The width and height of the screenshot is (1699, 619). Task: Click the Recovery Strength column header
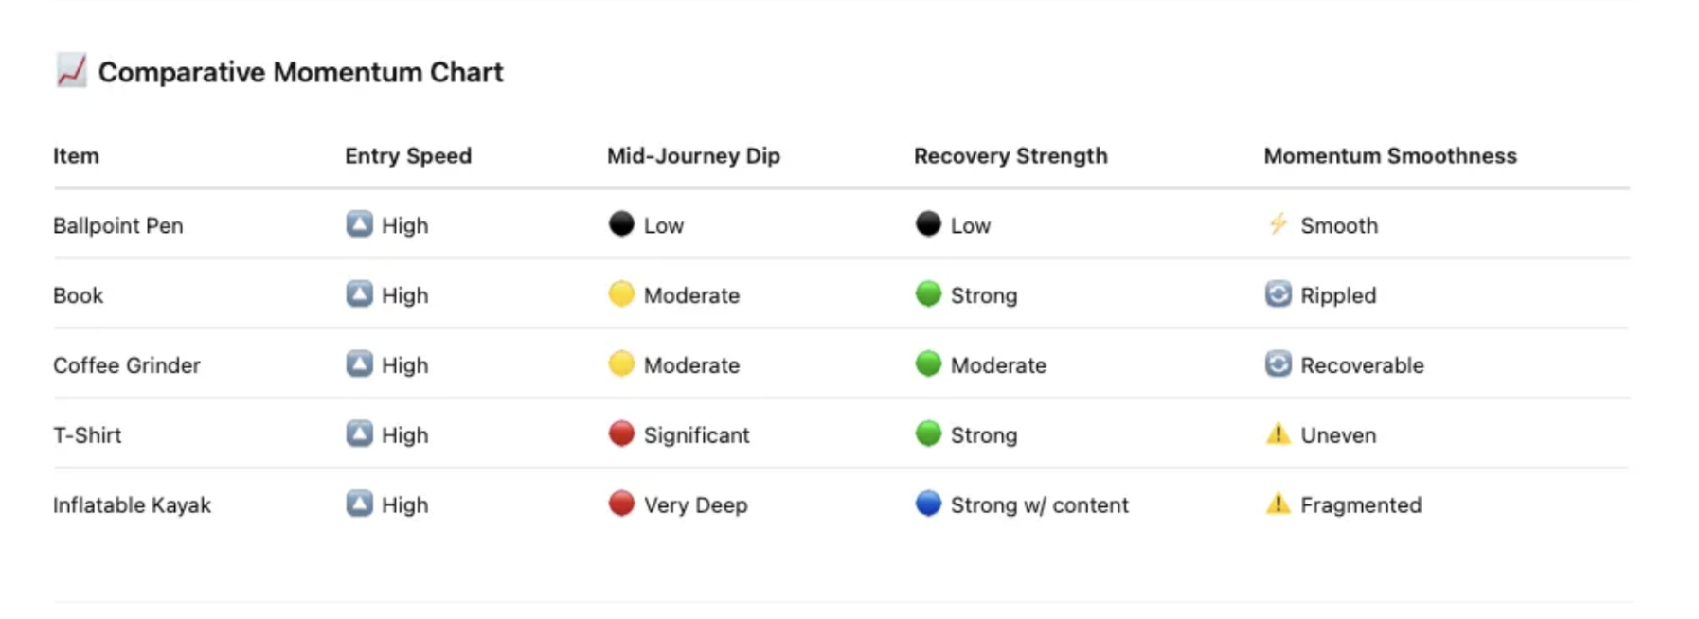click(x=1010, y=156)
